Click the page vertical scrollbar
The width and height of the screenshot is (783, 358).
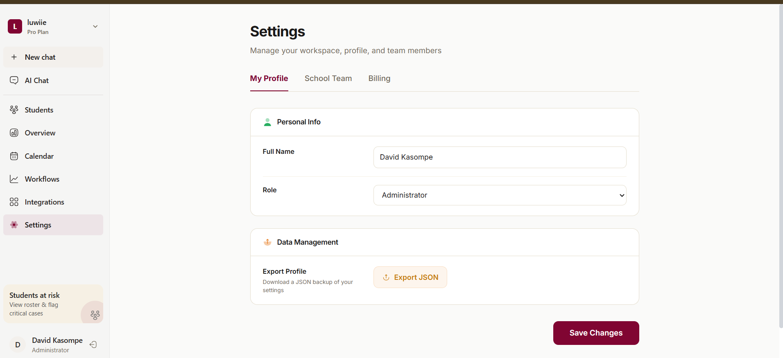(x=781, y=164)
